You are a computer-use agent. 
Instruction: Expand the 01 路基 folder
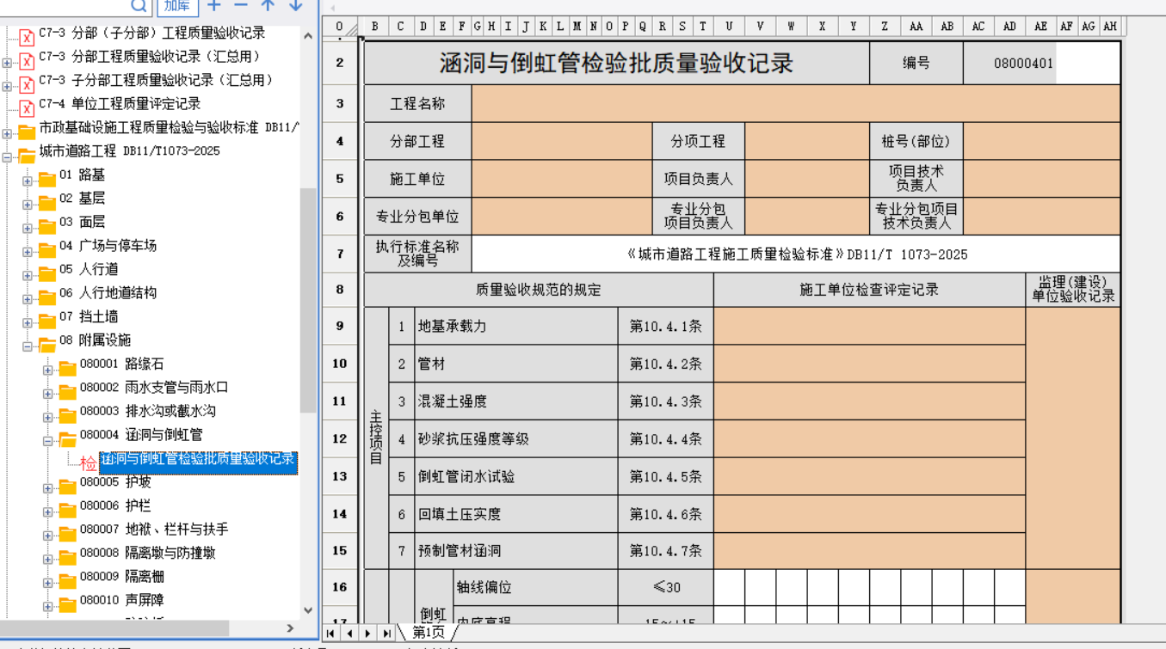point(28,181)
